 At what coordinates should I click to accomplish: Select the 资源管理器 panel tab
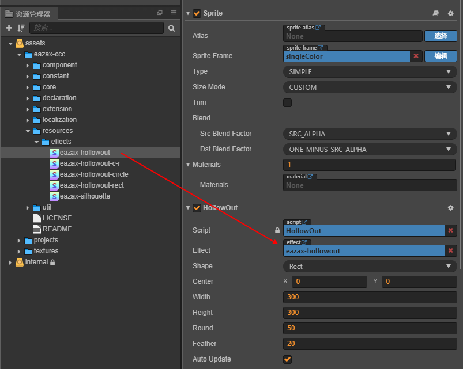coord(28,14)
